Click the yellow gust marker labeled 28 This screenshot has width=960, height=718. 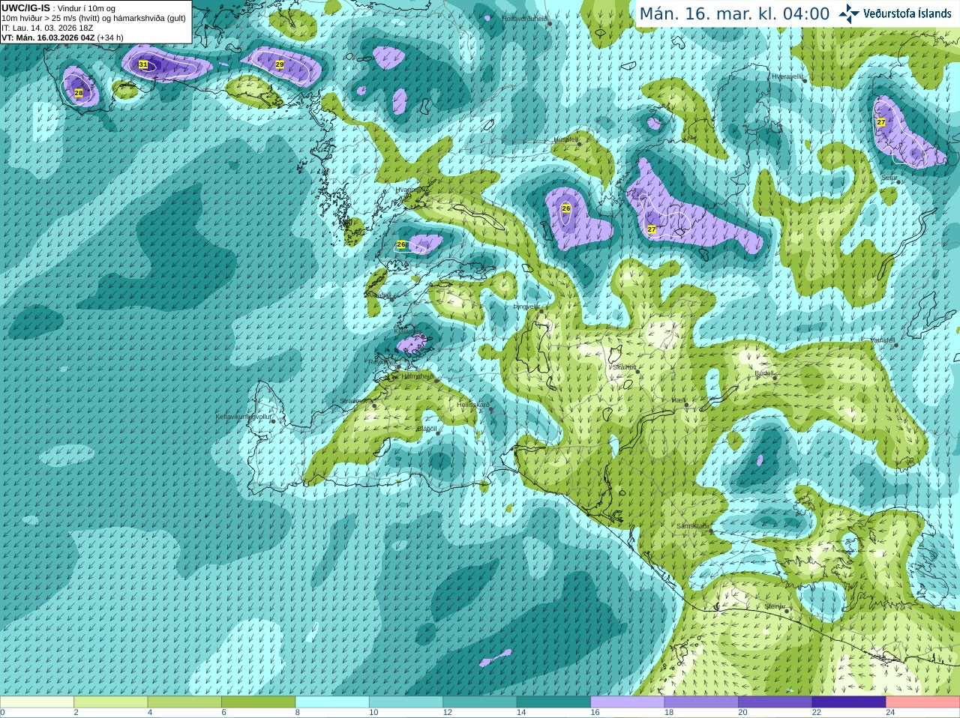79,93
